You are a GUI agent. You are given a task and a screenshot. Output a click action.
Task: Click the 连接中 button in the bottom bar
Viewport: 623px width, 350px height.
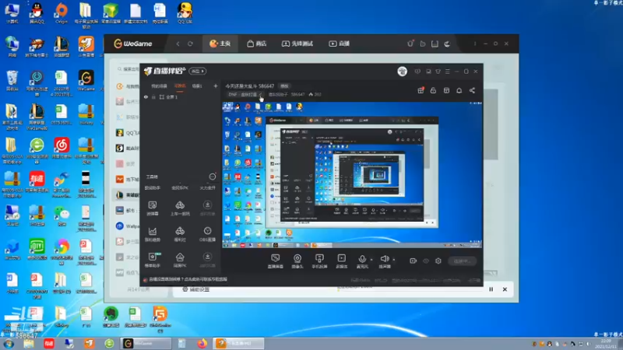(462, 261)
